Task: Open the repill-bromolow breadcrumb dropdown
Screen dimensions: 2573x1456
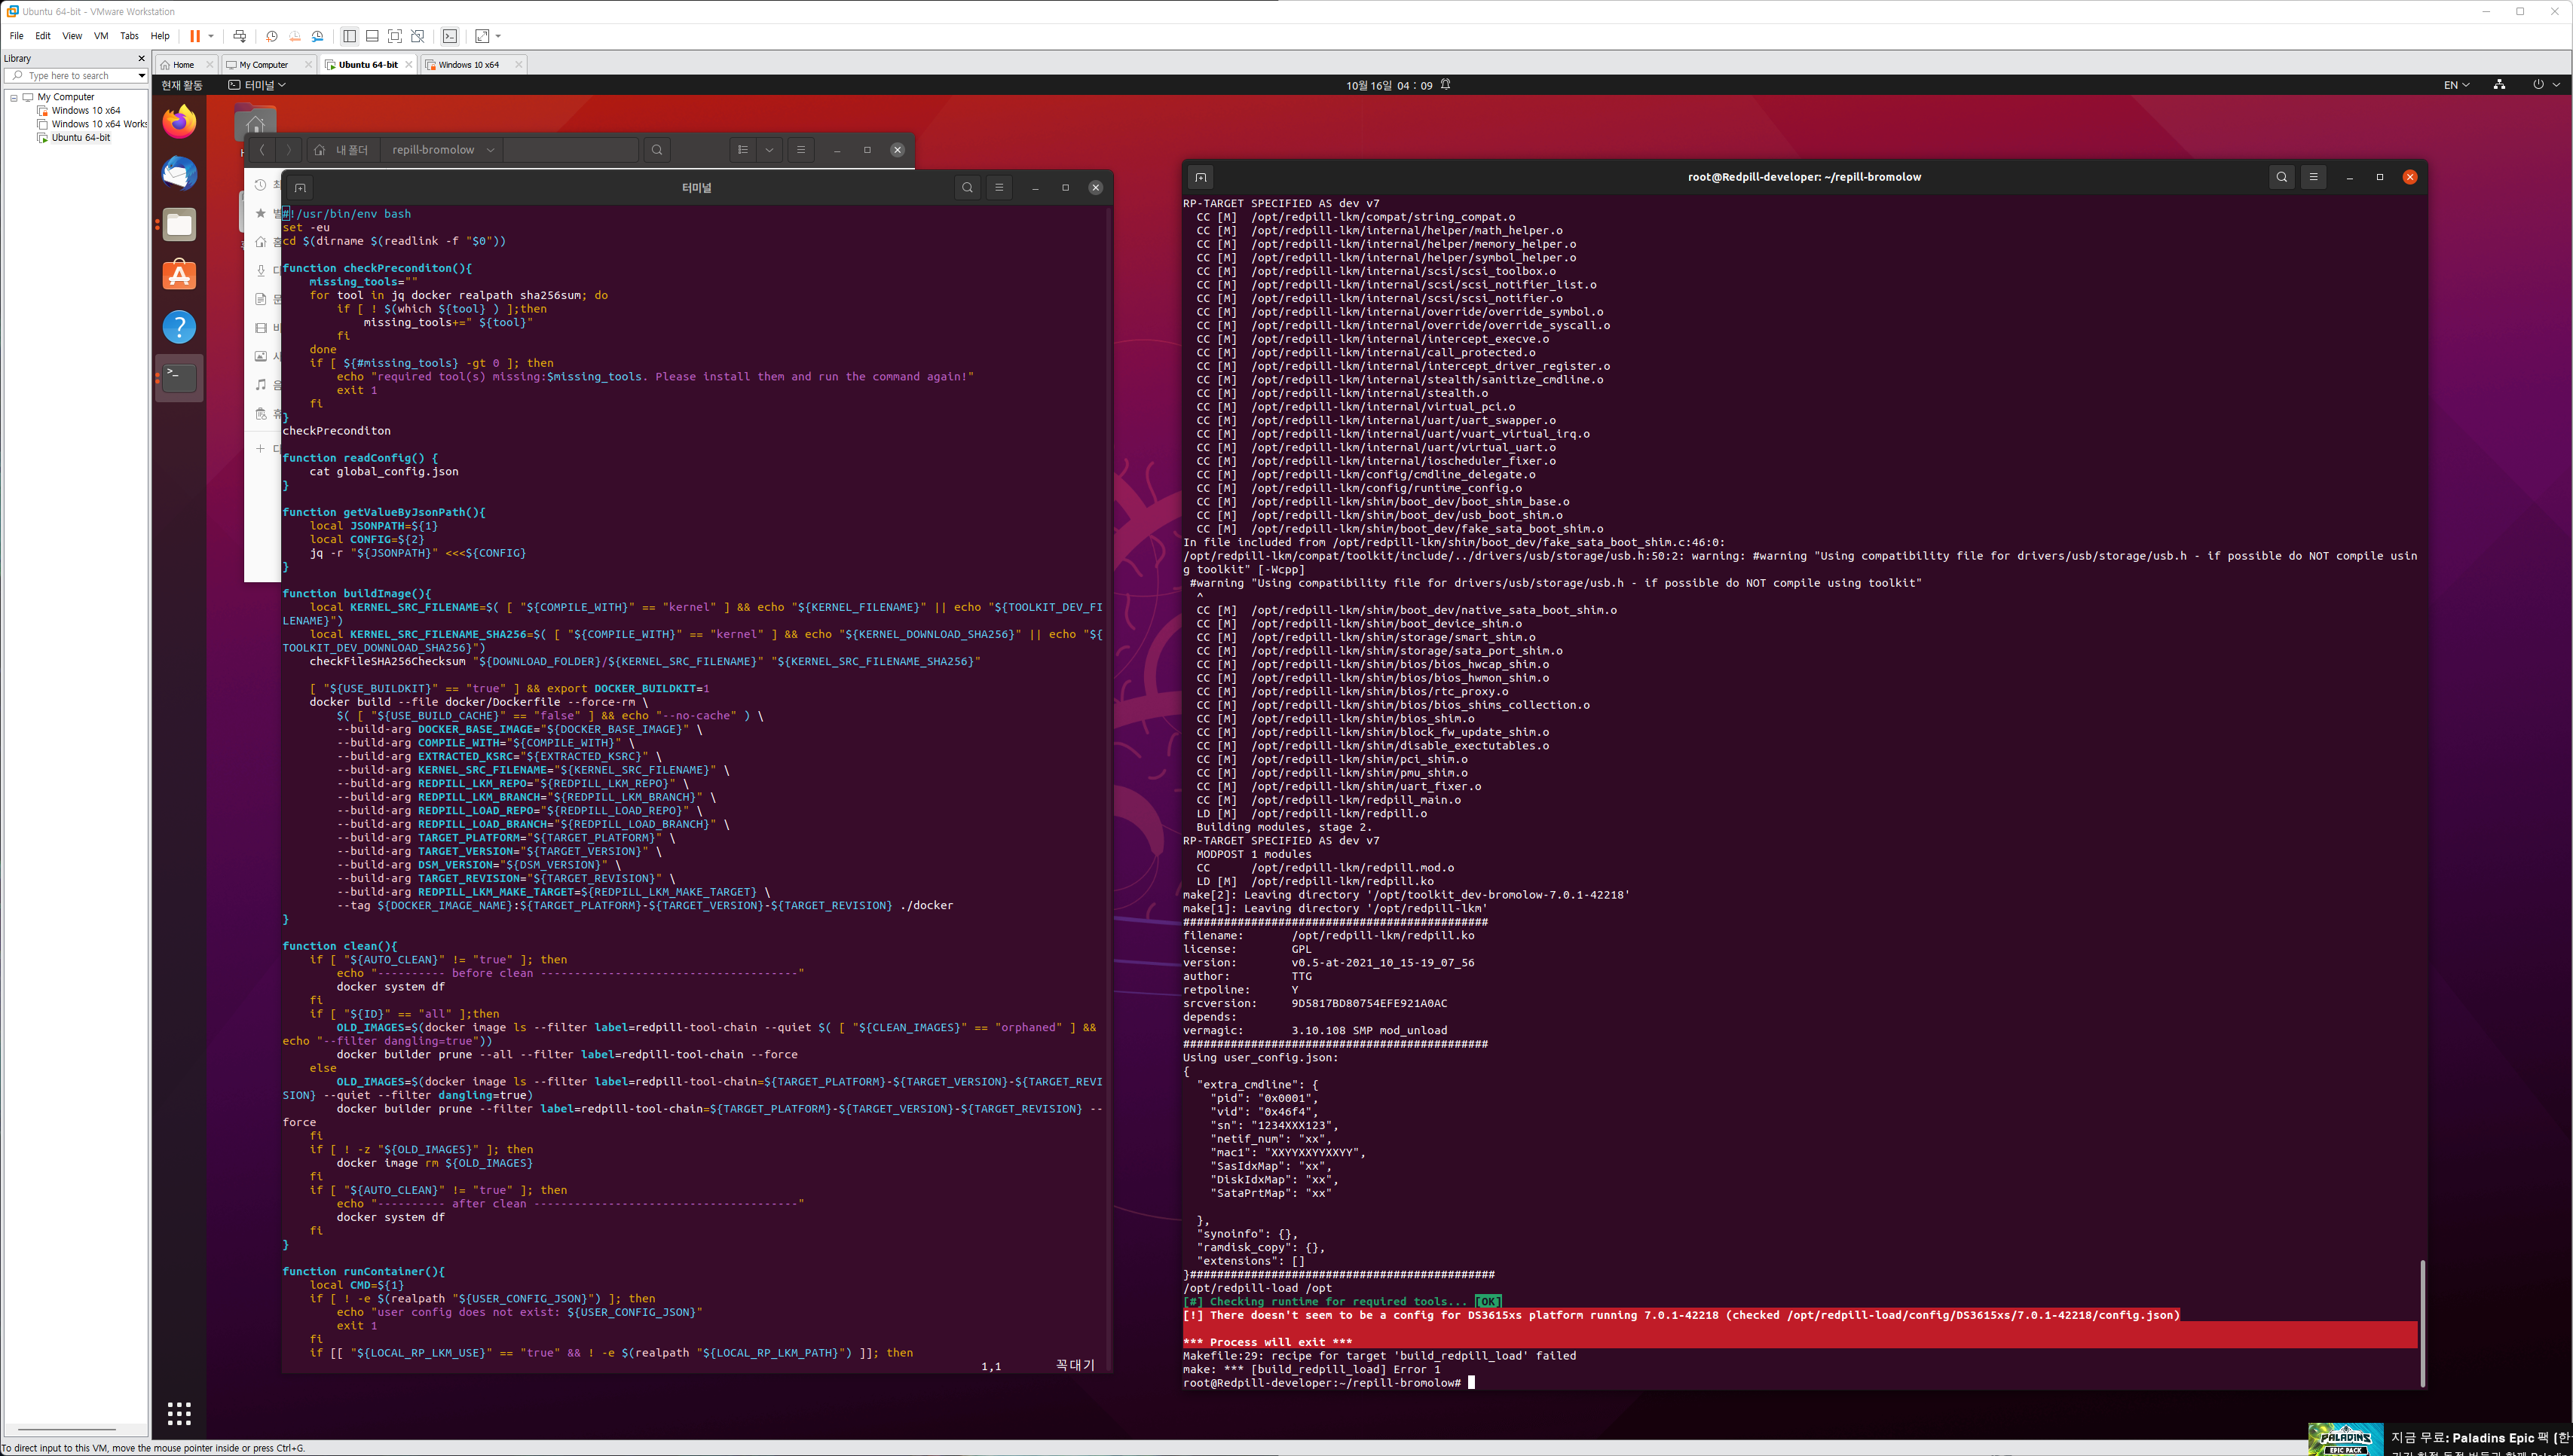Action: click(x=489, y=150)
